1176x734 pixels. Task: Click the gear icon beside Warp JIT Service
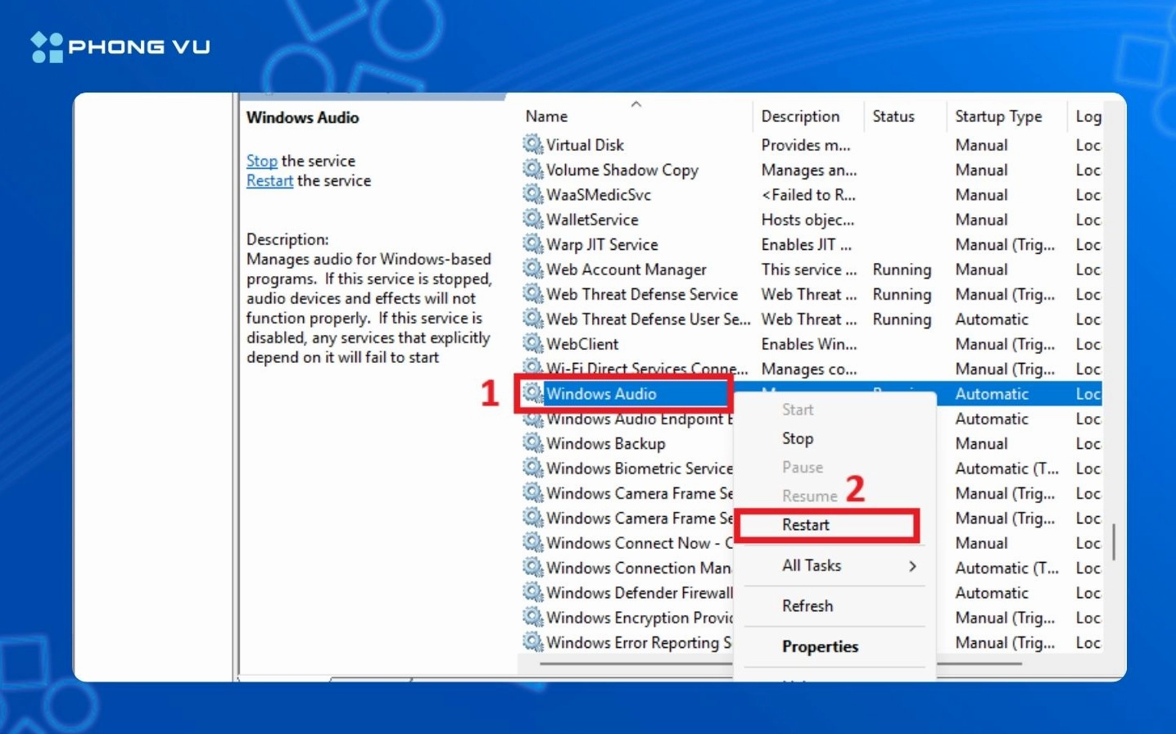(533, 244)
